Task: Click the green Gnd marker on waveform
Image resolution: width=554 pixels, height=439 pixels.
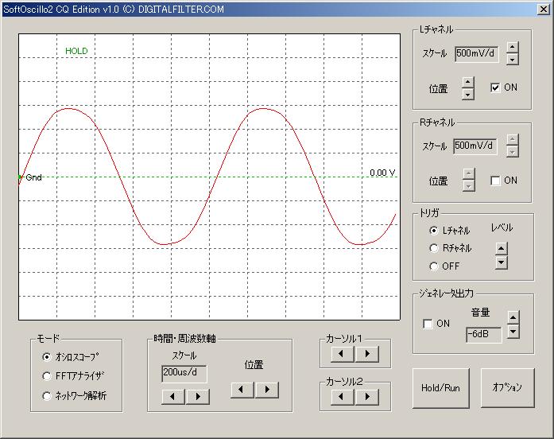Action: (20, 177)
